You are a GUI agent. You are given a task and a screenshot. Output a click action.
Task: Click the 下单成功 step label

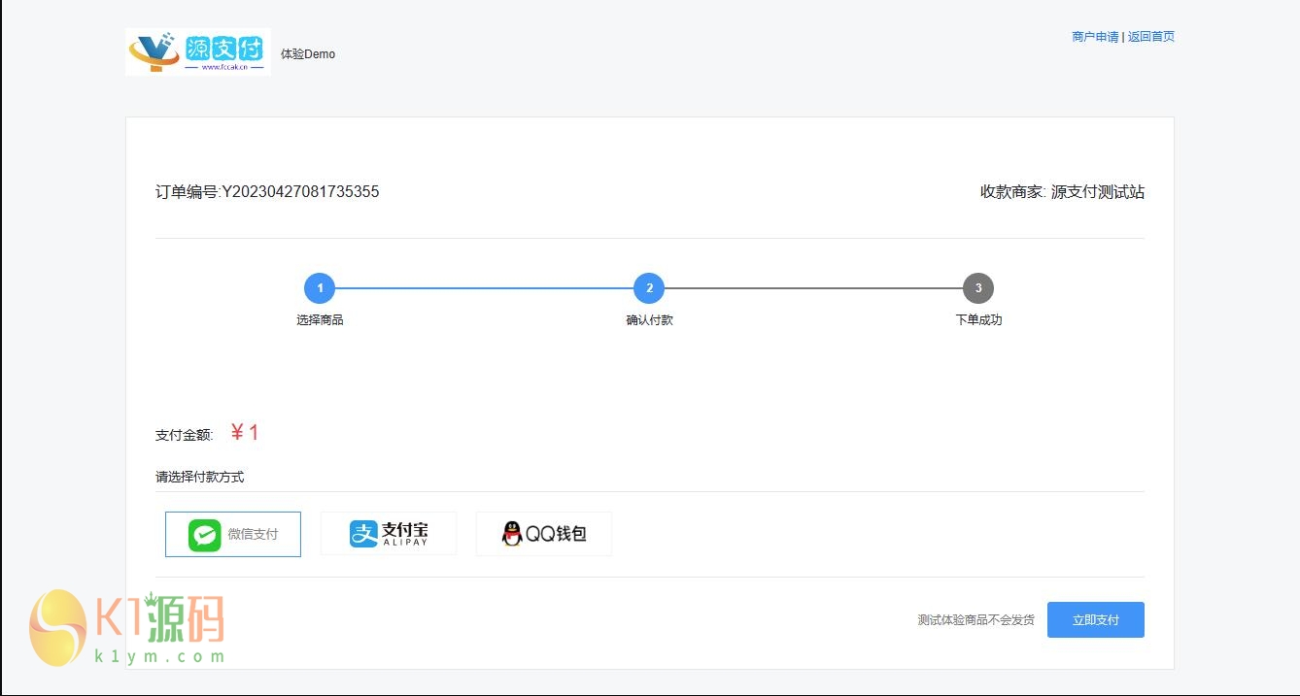click(x=978, y=320)
